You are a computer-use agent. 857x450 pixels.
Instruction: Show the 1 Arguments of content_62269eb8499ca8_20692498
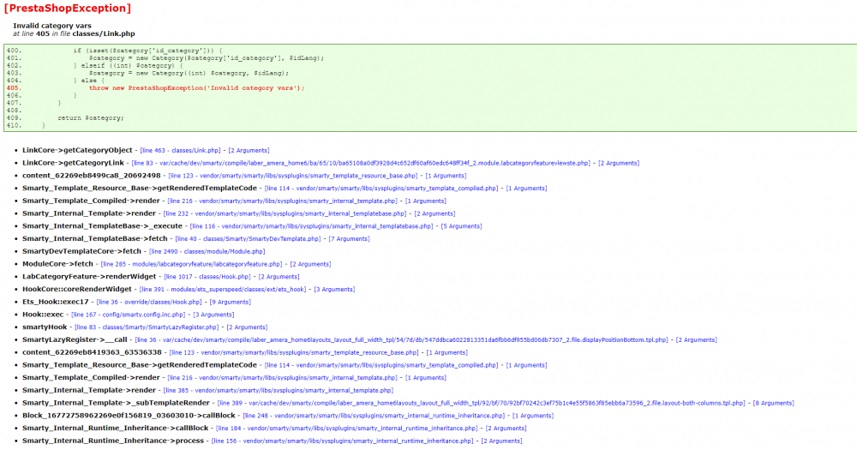[x=446, y=176]
